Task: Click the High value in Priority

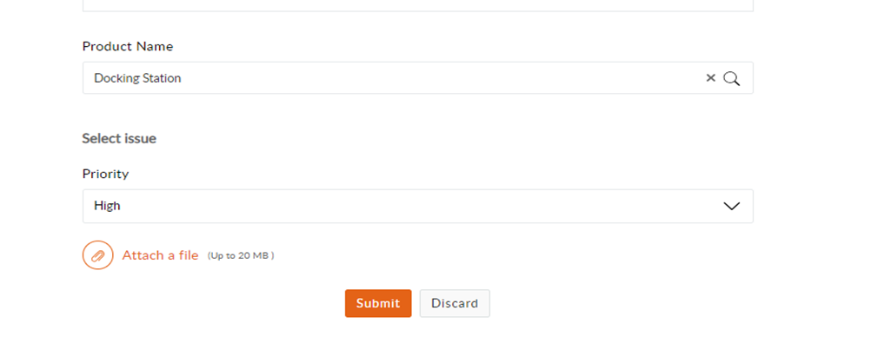Action: tap(107, 206)
